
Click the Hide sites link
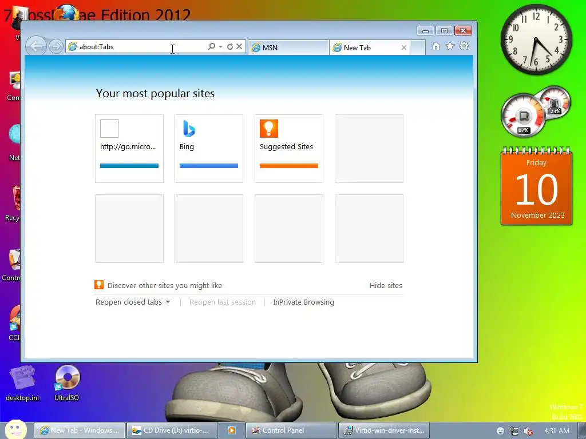tap(386, 286)
